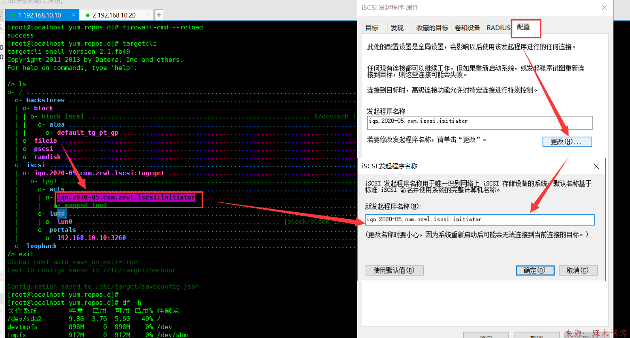Screen dimensions: 630x338
Task: Click 'loopback' in the terminal tree
Action: click(x=41, y=246)
